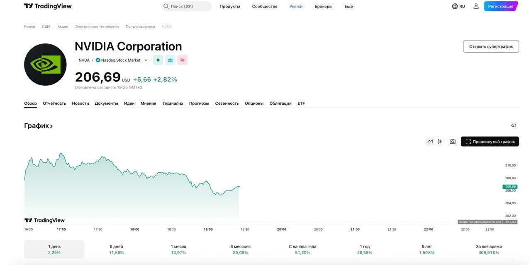
Task: Expand the Nasdaq Stock Market exchange dropdown
Action: coord(146,60)
